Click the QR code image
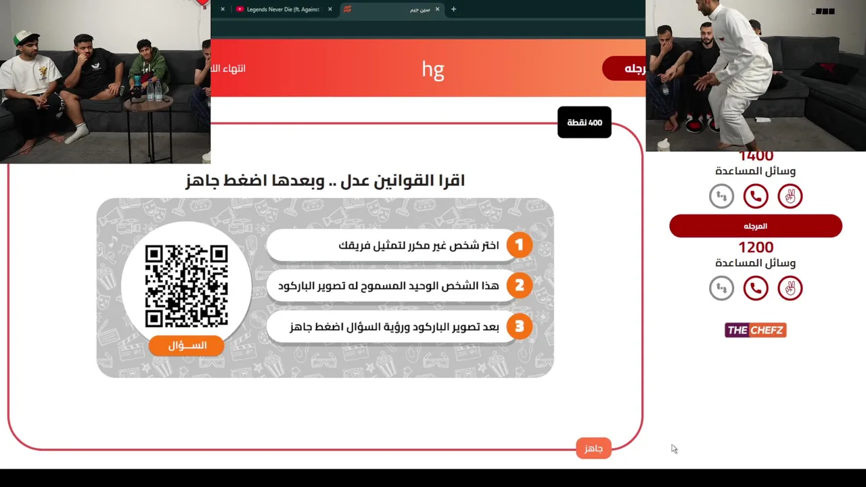The image size is (866, 487). pos(186,287)
